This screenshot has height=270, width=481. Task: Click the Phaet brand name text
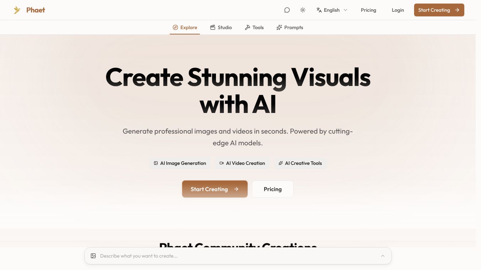(36, 10)
